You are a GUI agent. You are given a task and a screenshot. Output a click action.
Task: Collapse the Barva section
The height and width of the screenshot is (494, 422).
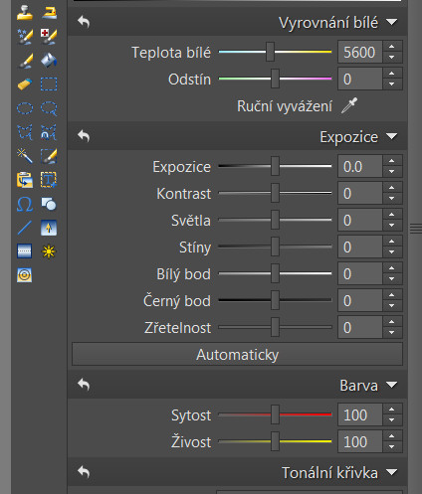tap(392, 385)
